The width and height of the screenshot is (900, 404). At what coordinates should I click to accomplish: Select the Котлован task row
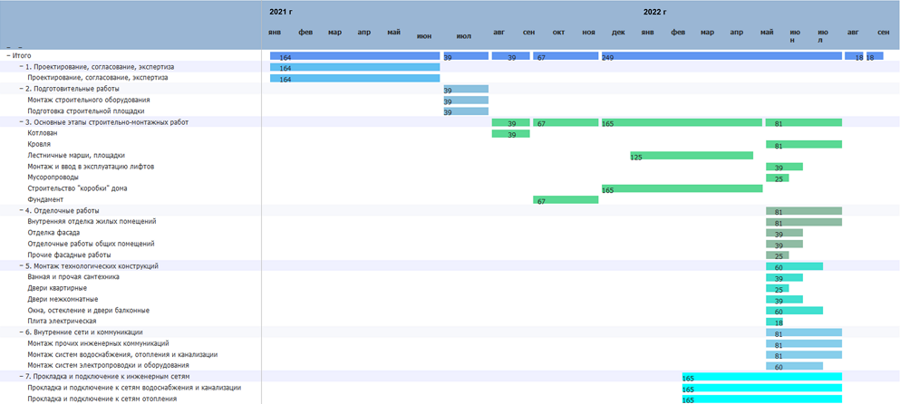coord(450,133)
